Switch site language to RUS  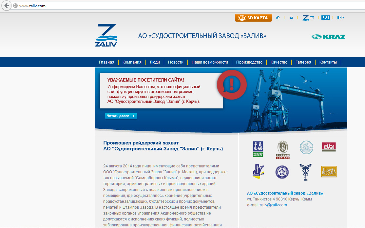[326, 17]
